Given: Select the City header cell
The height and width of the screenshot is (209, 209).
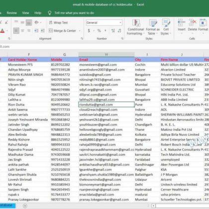Looking at the screenshot, I should pyautogui.click(x=147, y=60).
